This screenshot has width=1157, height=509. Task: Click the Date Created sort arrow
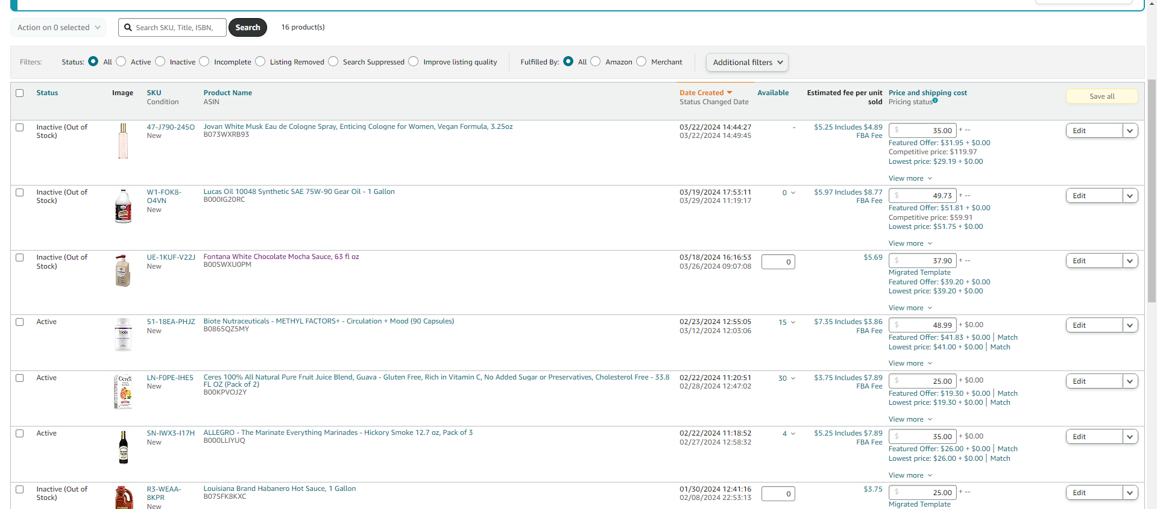(730, 93)
